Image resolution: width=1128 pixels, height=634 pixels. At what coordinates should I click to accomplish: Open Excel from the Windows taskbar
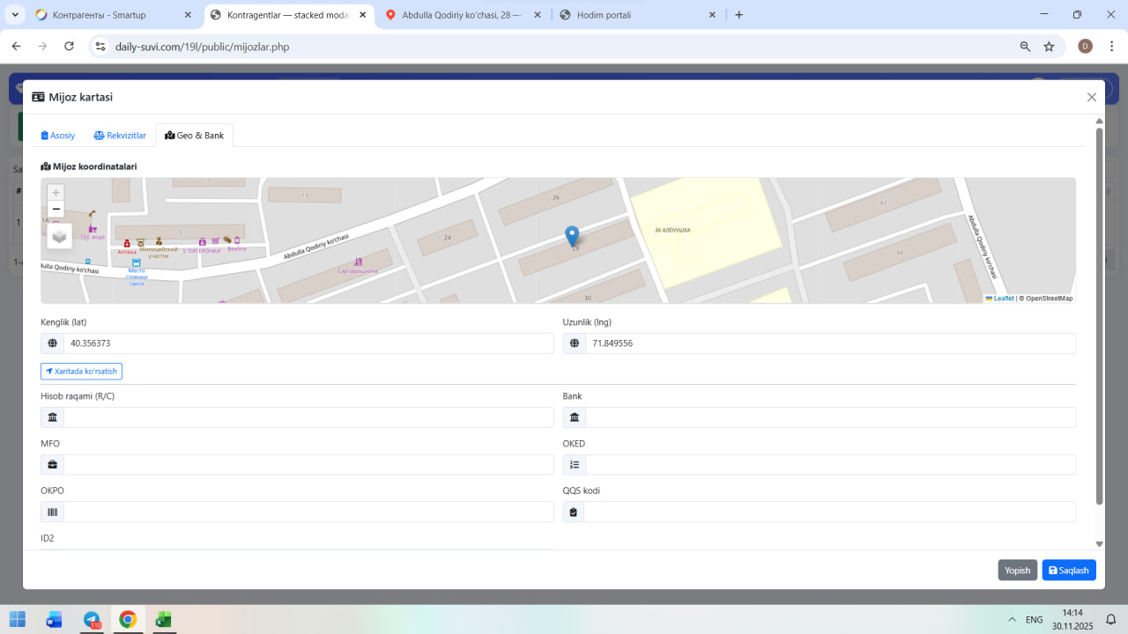coord(163,619)
